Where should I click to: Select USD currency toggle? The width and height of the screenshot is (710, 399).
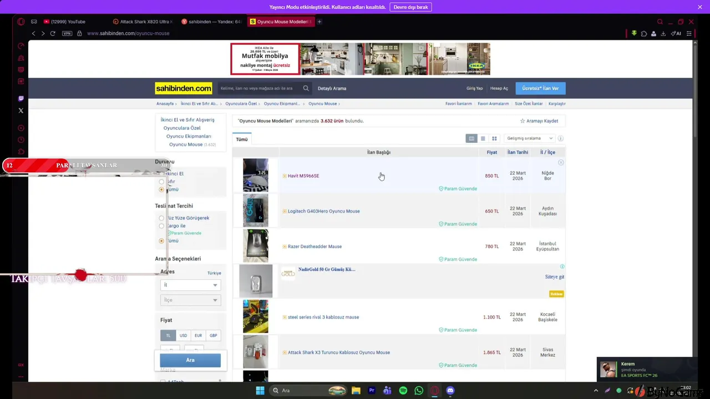183,335
